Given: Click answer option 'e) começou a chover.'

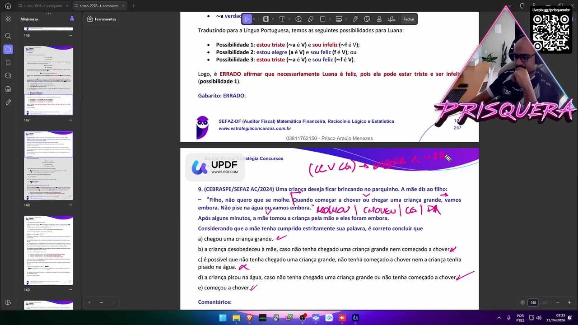Looking at the screenshot, I should (x=224, y=288).
